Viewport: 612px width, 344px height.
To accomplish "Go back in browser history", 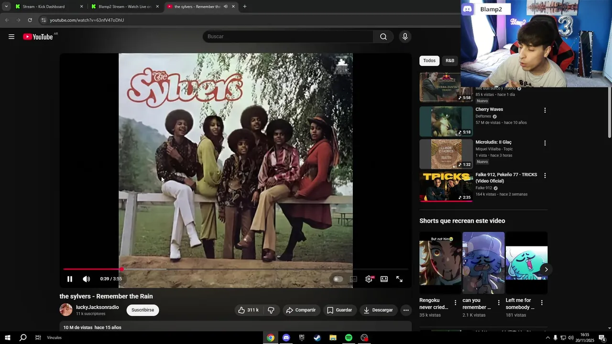I will 7,20.
